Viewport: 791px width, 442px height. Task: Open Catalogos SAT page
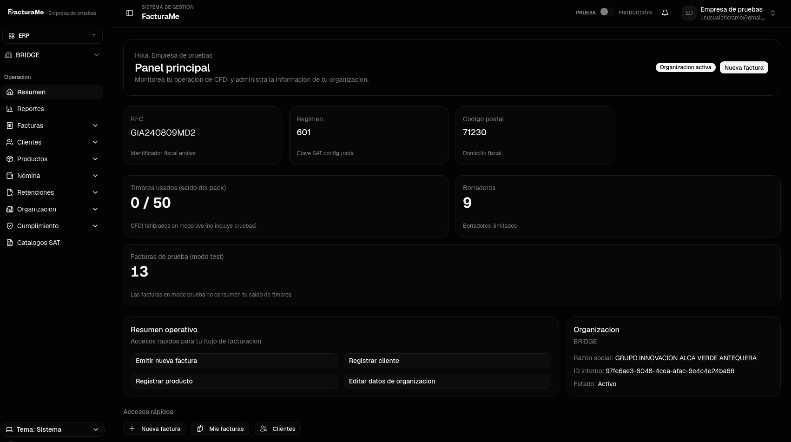53,243
